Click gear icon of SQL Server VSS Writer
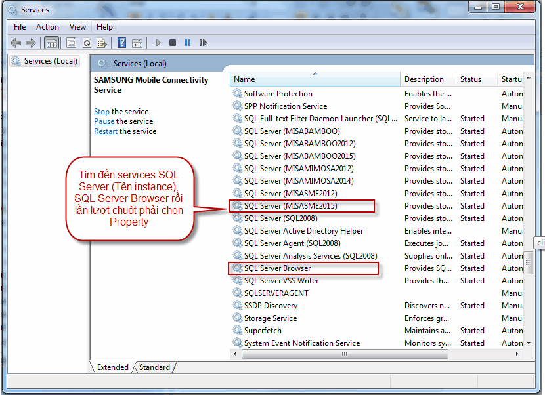This screenshot has width=545, height=395. 238,280
